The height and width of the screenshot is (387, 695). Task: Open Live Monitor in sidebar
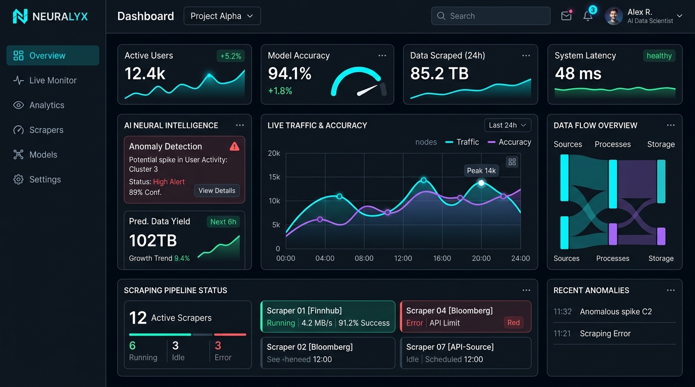(53, 80)
